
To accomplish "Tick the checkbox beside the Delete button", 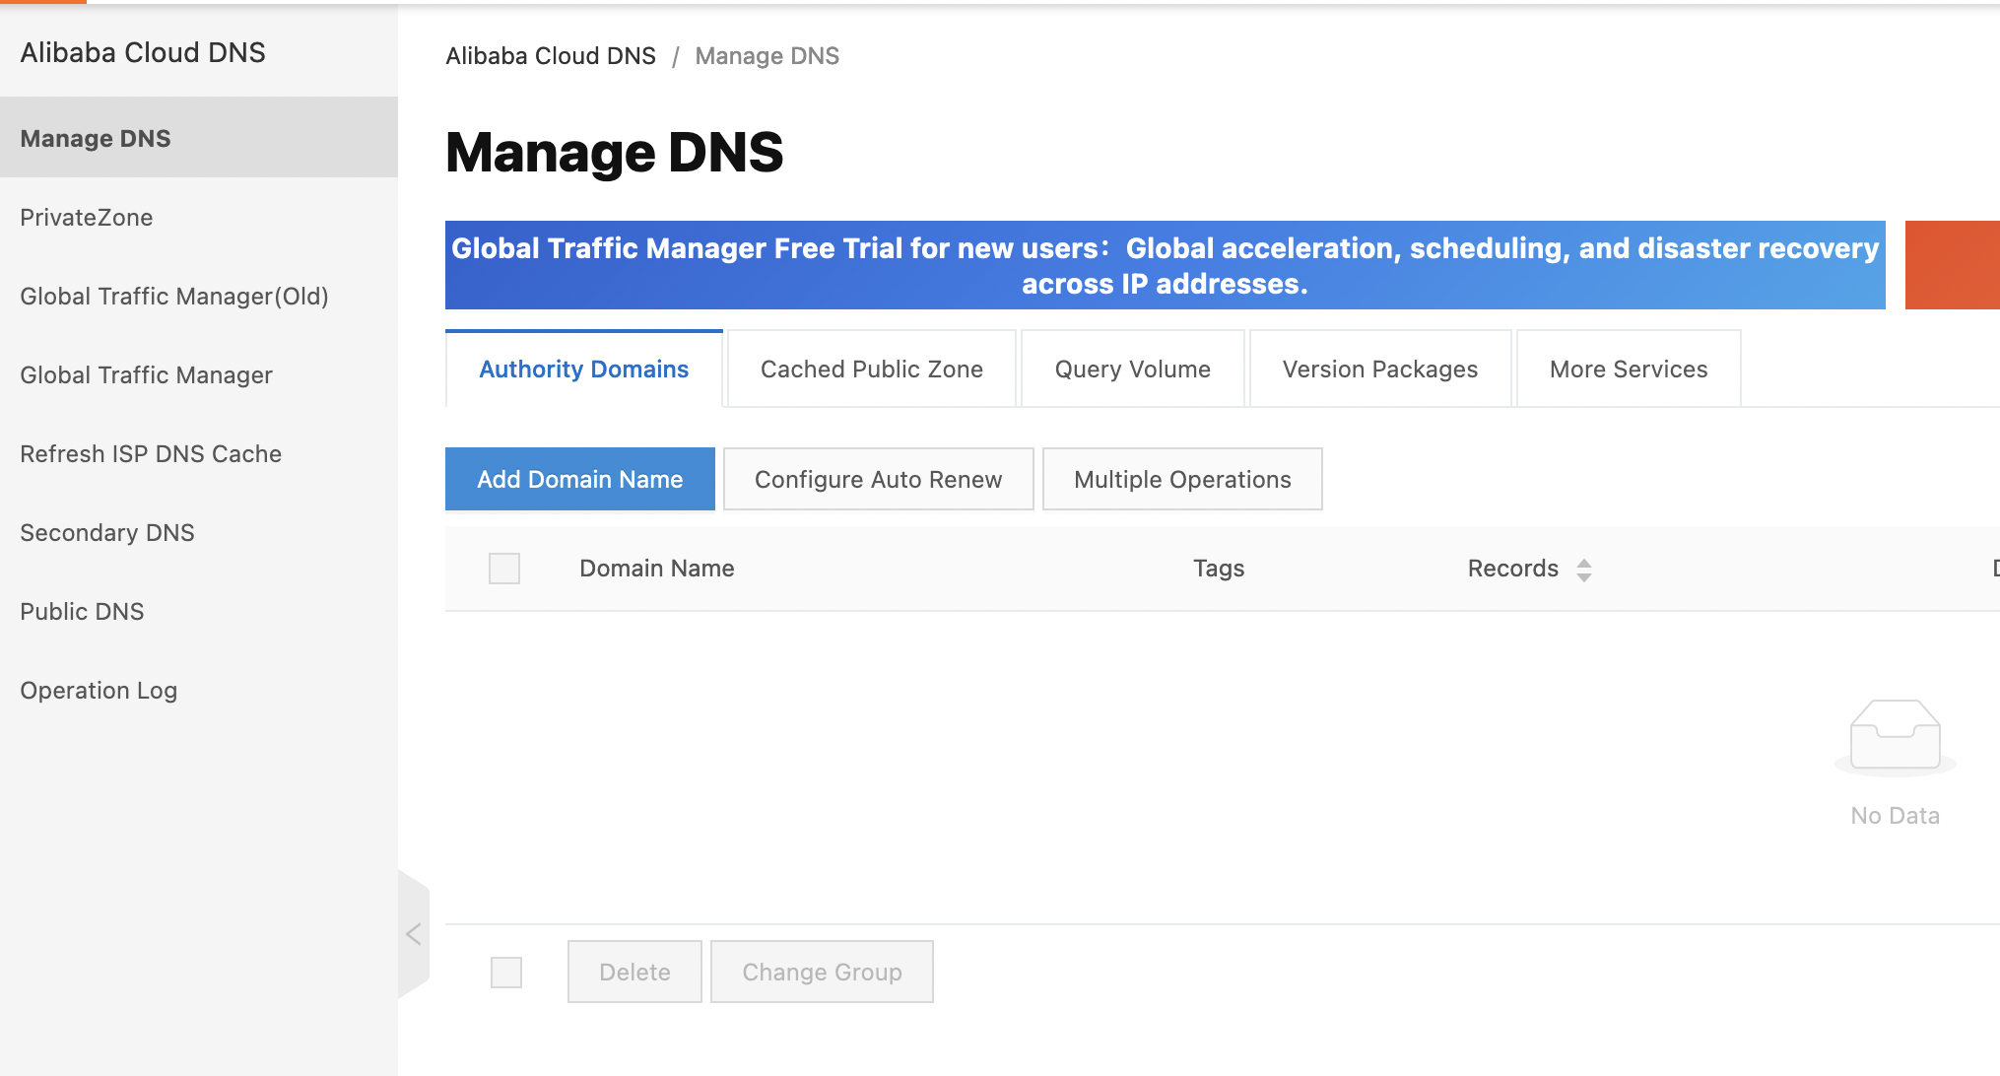I will pyautogui.click(x=506, y=973).
